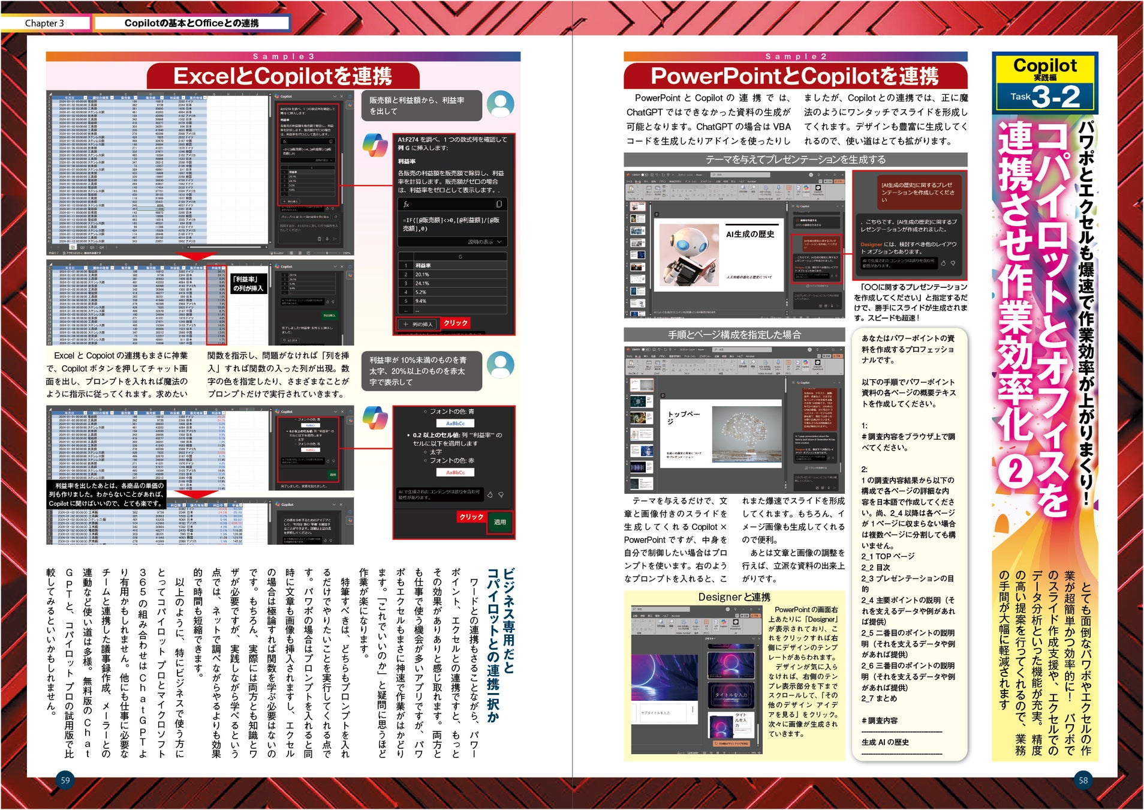
Task: Click the テーマを与えてプレゼンテーションを生成する section bar
Action: tap(795, 160)
